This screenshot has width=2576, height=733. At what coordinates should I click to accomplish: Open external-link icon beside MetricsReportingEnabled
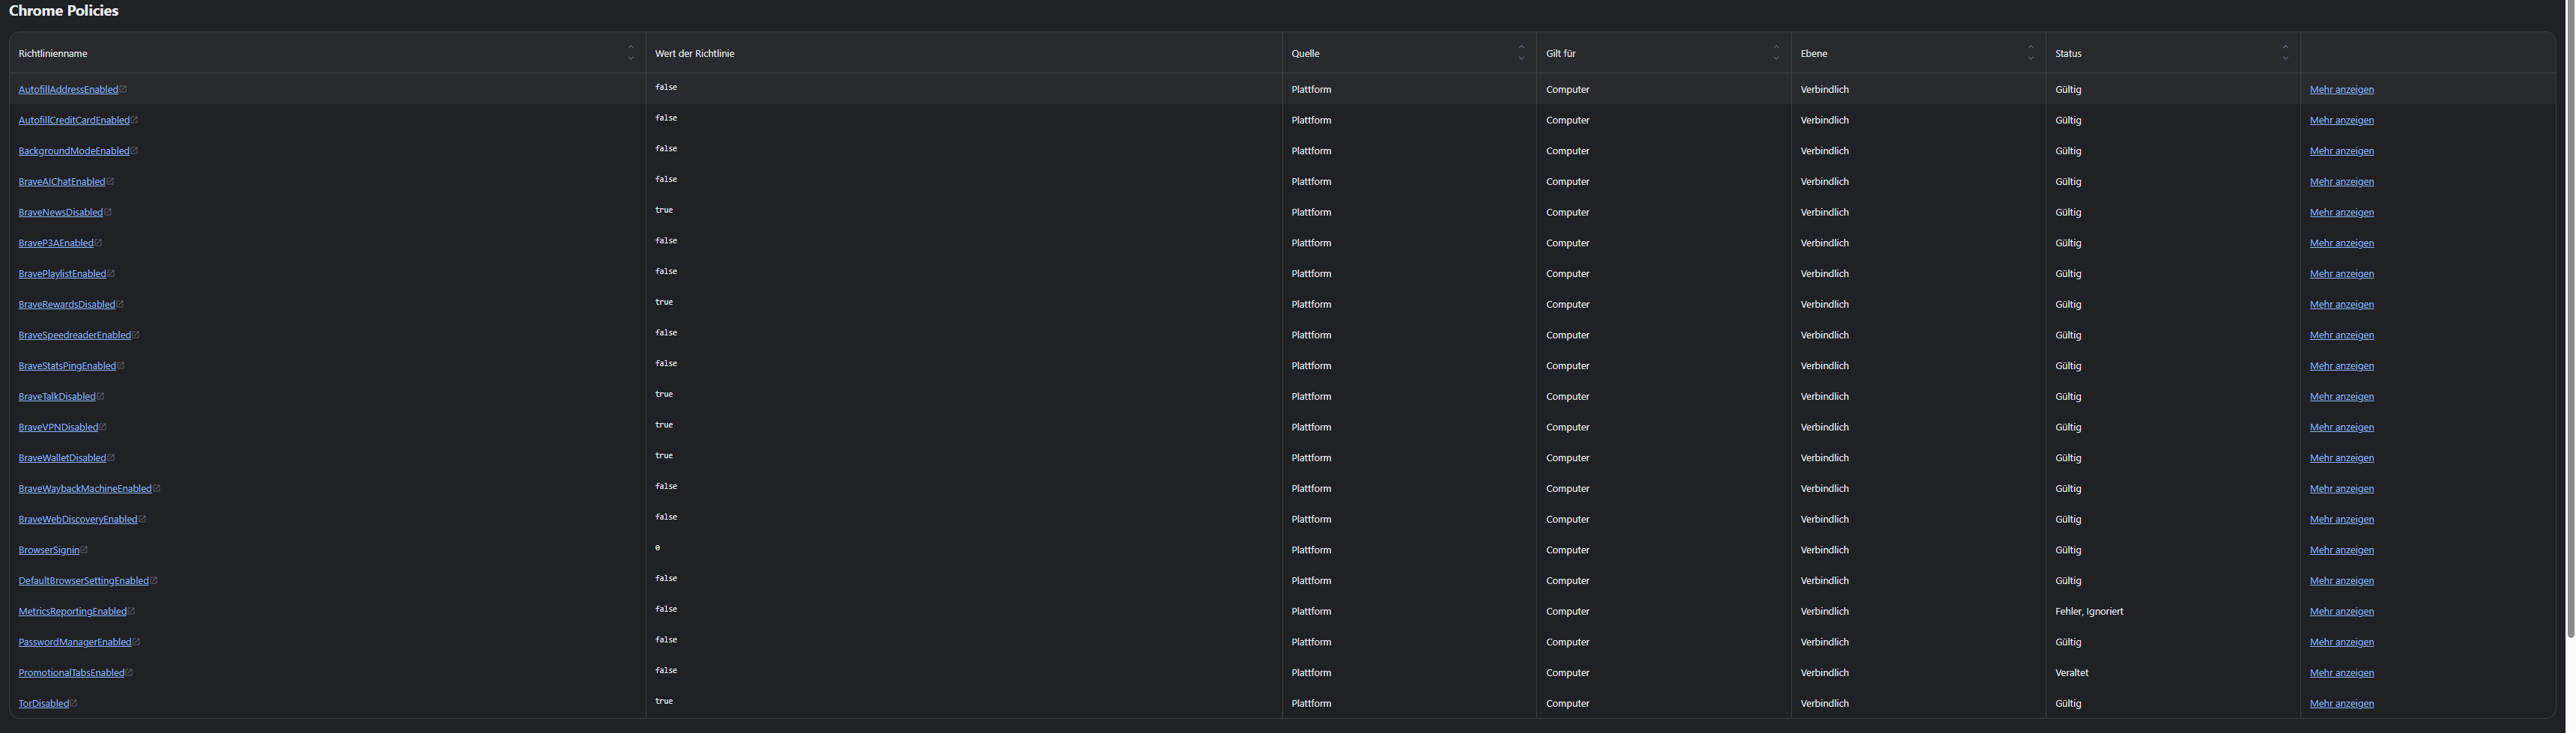(x=132, y=612)
